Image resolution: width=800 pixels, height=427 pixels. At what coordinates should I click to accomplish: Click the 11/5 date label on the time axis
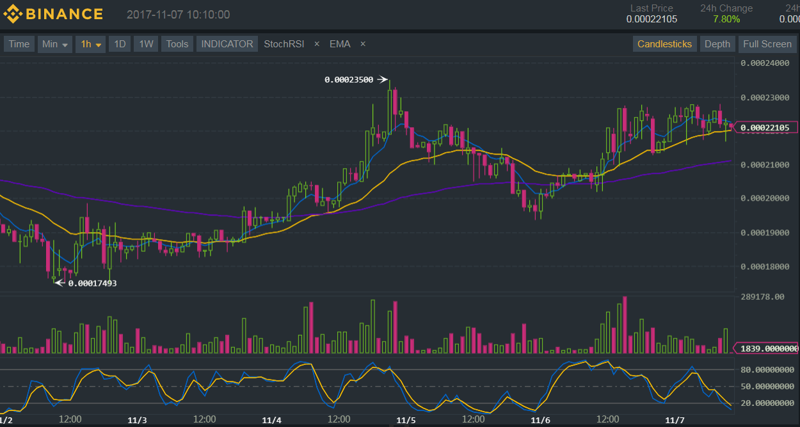406,420
